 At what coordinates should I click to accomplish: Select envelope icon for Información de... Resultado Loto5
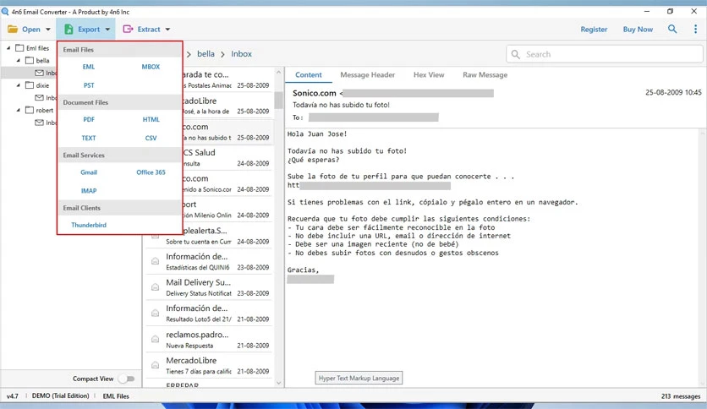pyautogui.click(x=155, y=313)
